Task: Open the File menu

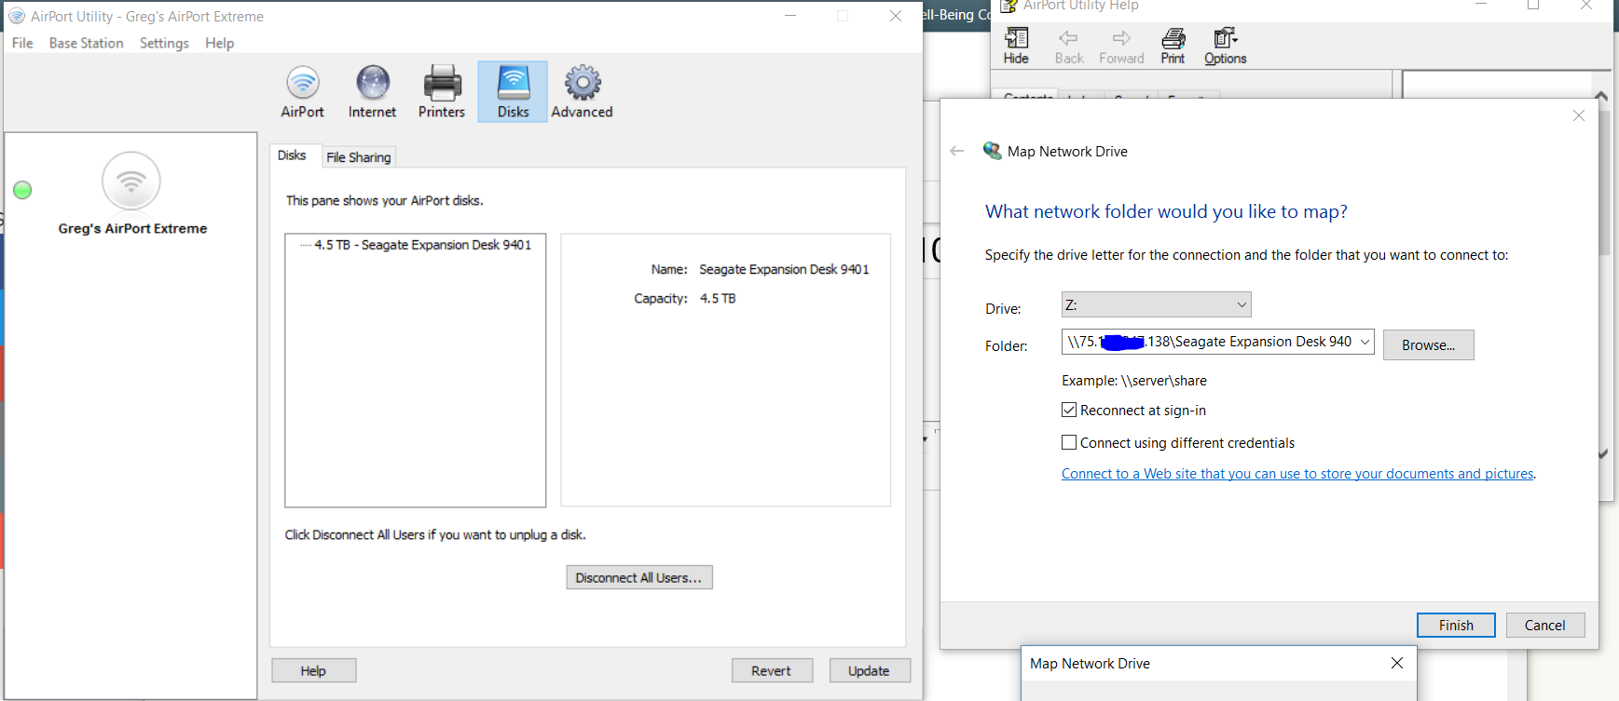Action: pos(22,43)
